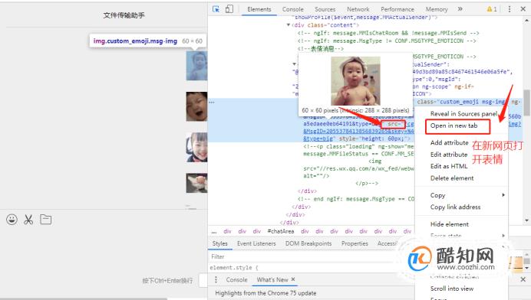Open the Event Listeners pane tab
The height and width of the screenshot is (300, 531).
pyautogui.click(x=256, y=243)
